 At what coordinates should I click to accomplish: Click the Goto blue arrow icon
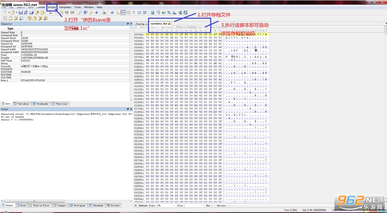tap(96, 12)
